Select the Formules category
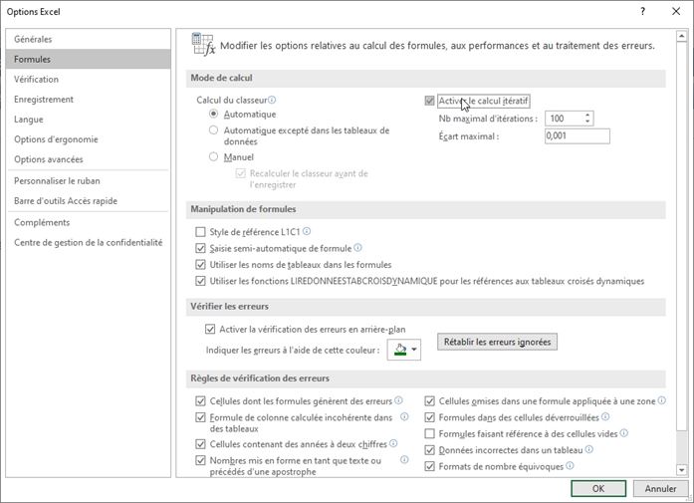Viewport: 694px width, 503px height. pyautogui.click(x=88, y=59)
